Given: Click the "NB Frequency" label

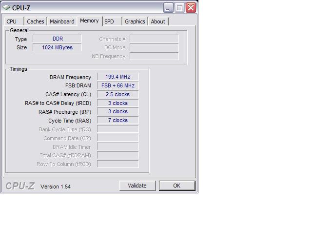Looking at the screenshot, I should 108,57.
